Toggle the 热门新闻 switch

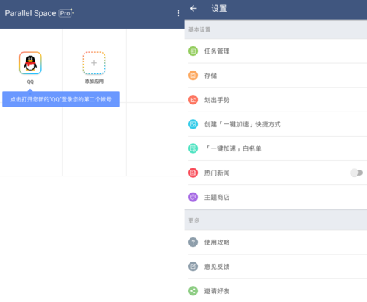(x=356, y=173)
